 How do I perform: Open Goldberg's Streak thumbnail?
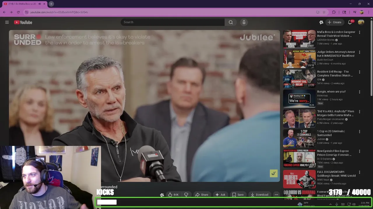[x=299, y=179]
